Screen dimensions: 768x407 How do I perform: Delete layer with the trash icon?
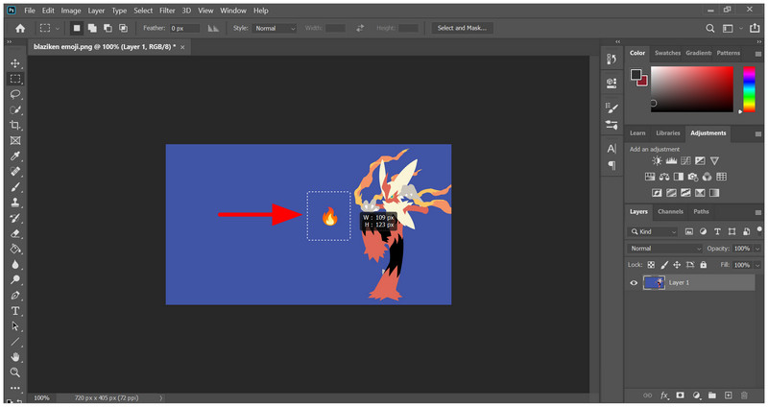point(744,395)
